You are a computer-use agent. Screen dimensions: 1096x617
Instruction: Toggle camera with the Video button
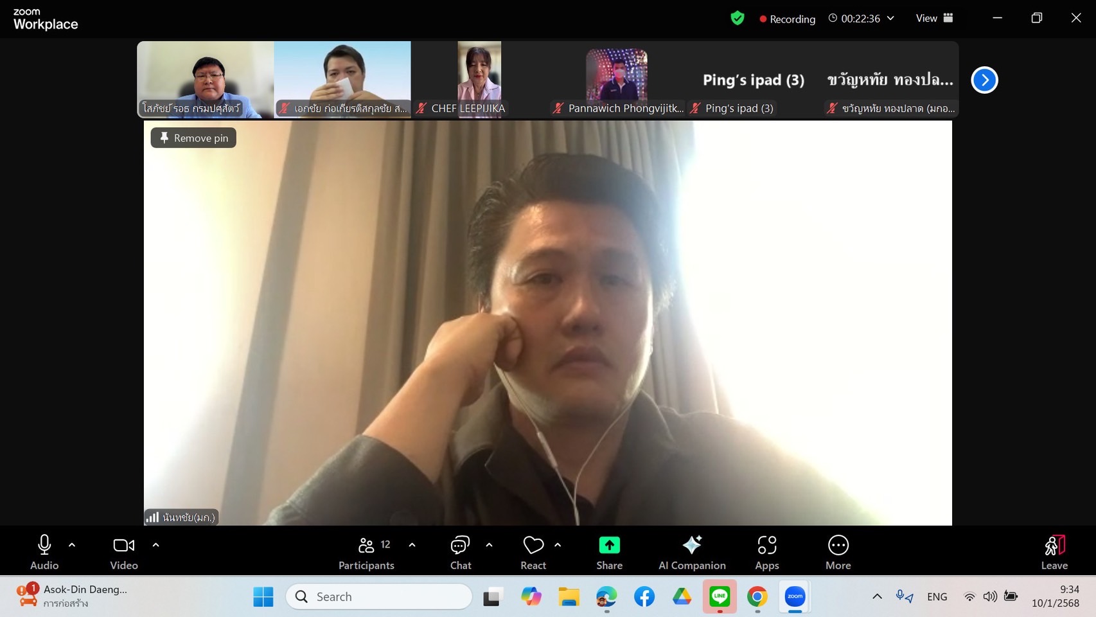click(x=124, y=551)
